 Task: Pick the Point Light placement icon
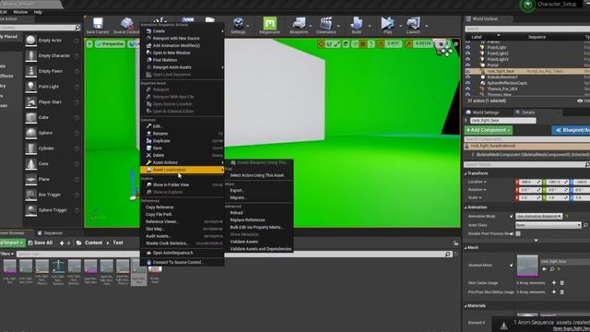pos(30,87)
